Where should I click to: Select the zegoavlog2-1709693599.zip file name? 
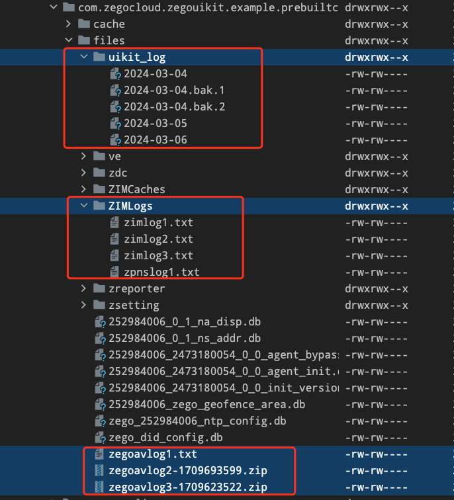(x=187, y=471)
